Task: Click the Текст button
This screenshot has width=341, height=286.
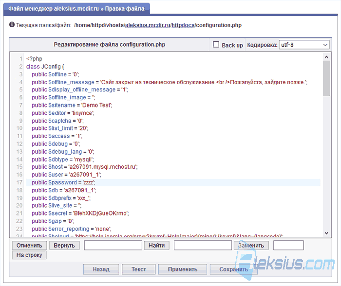Action: [139, 269]
